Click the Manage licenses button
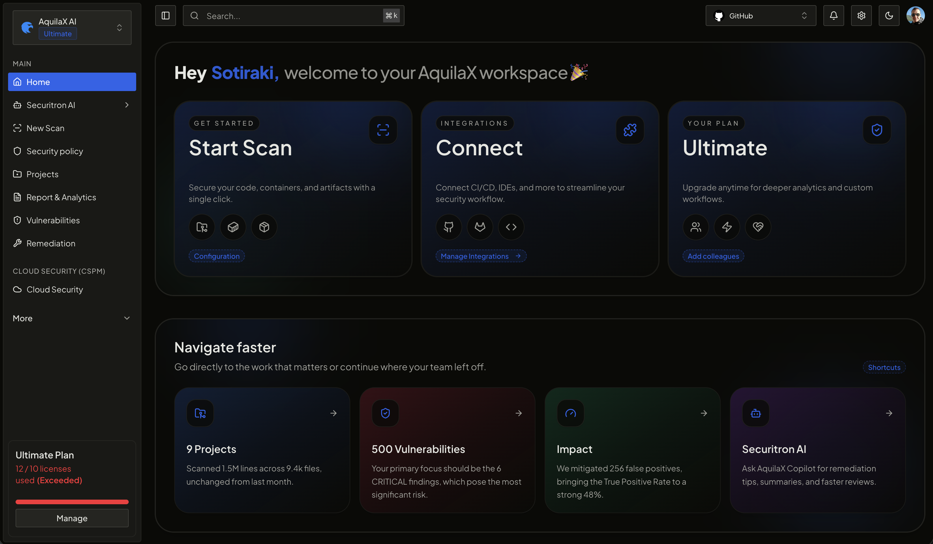This screenshot has height=544, width=933. click(x=72, y=518)
